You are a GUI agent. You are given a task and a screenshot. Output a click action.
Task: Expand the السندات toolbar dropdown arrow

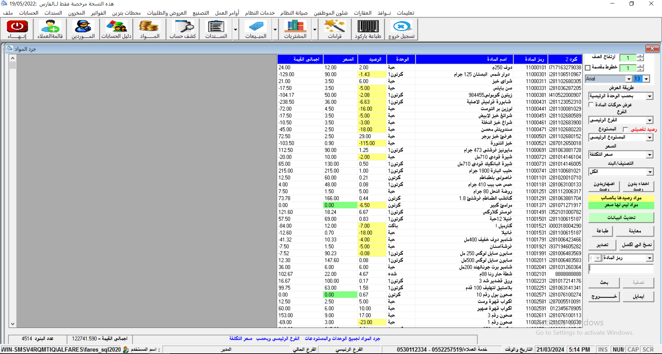pyautogui.click(x=235, y=30)
